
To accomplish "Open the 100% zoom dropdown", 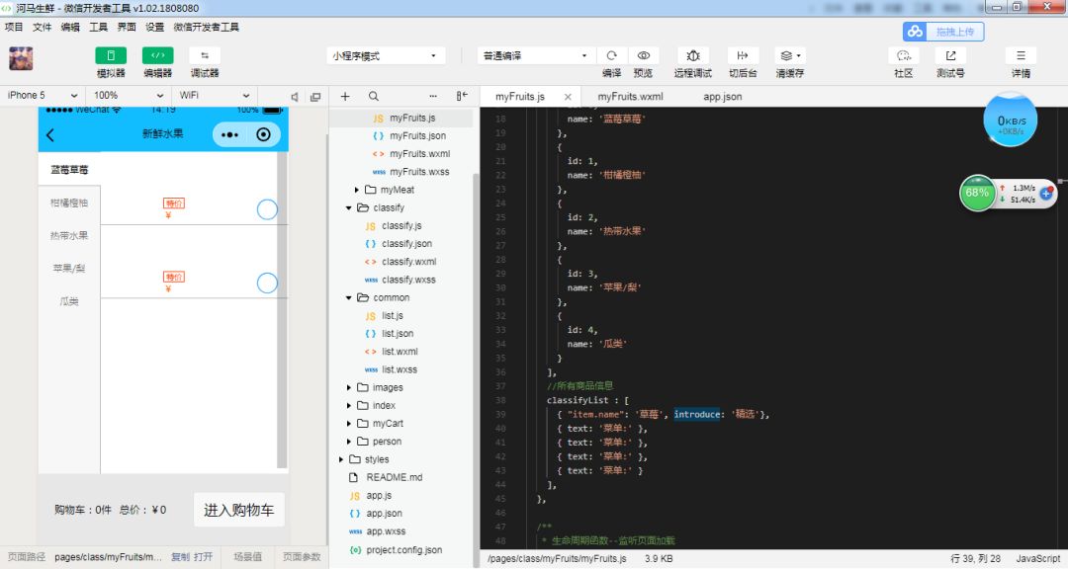I will tap(128, 96).
